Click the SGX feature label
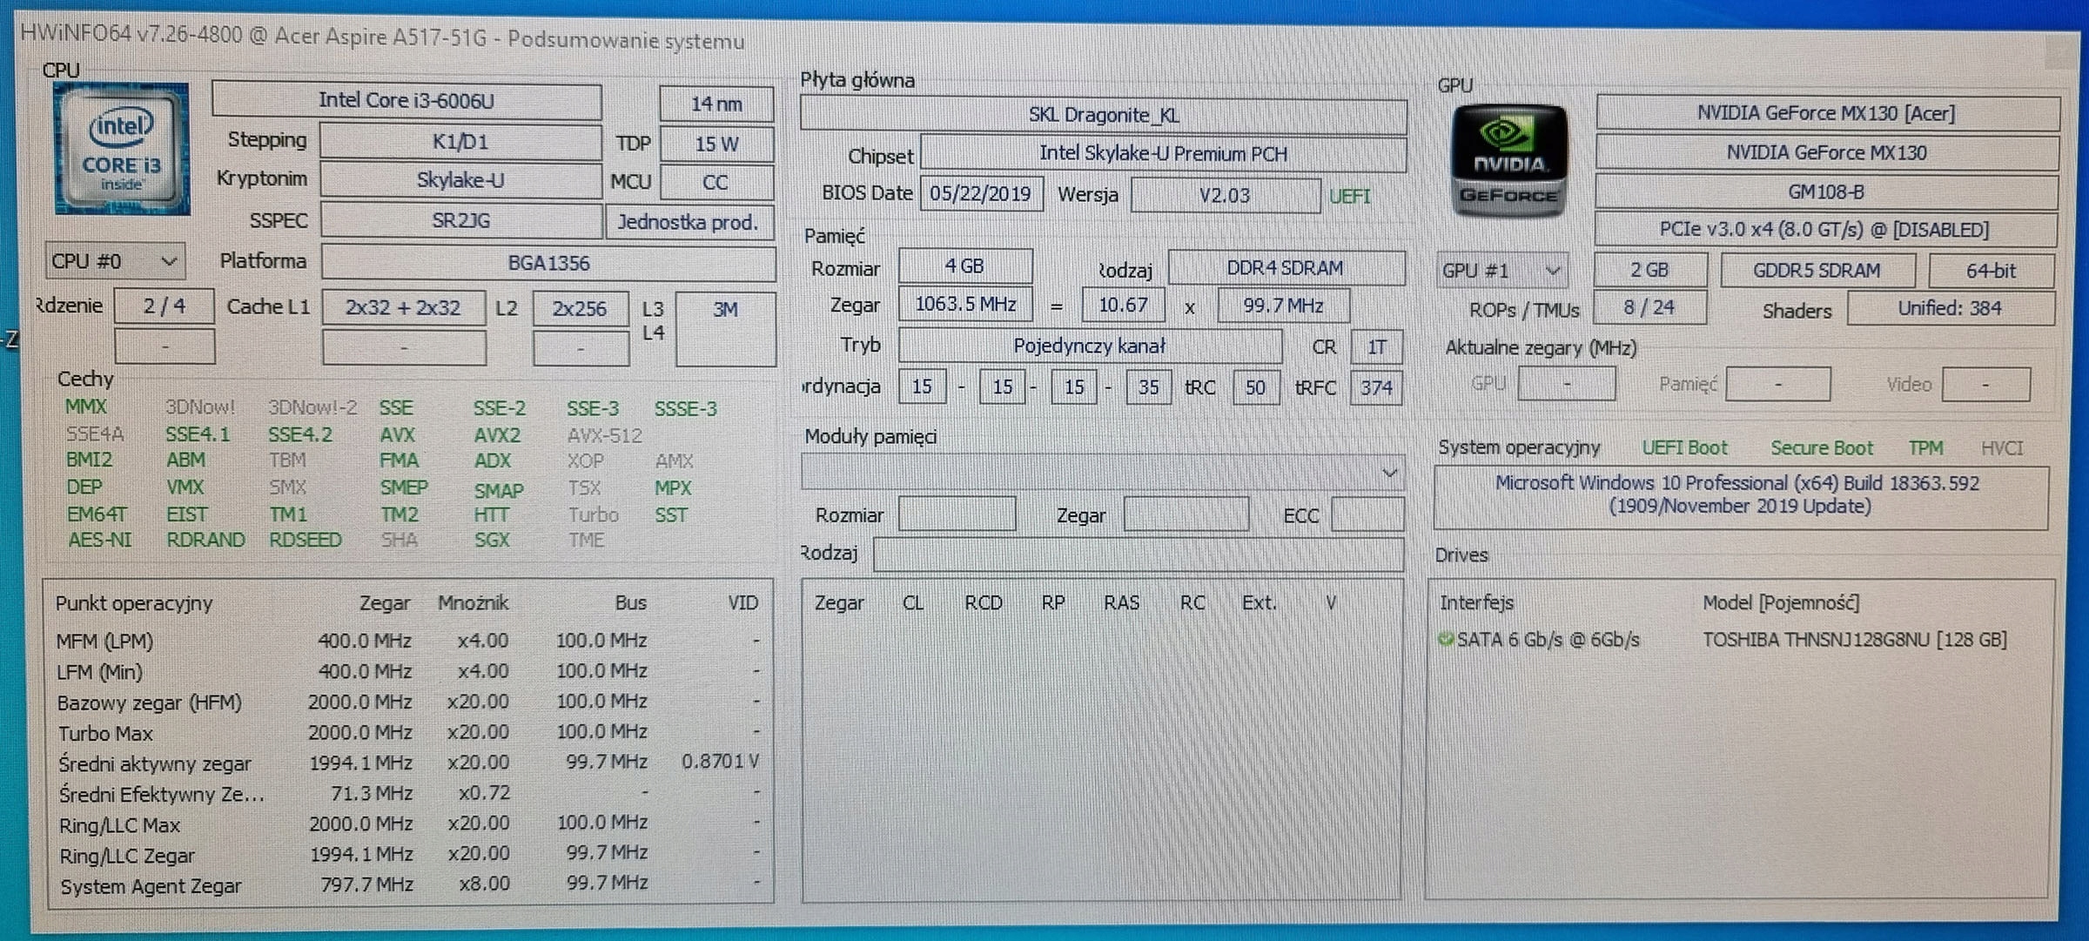 pyautogui.click(x=492, y=540)
